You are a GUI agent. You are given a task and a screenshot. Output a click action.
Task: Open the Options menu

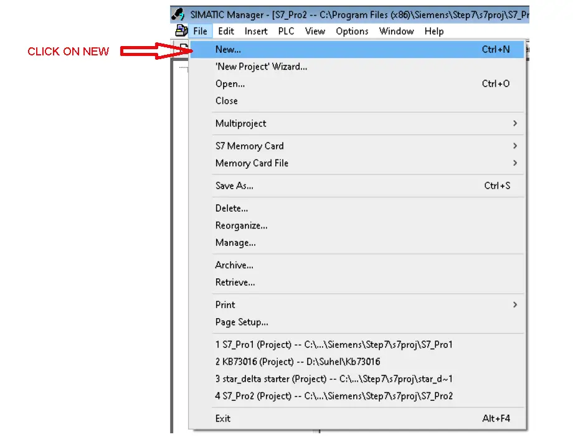click(353, 31)
